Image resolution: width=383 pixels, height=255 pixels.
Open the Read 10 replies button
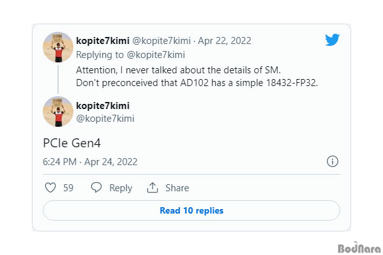click(x=191, y=210)
